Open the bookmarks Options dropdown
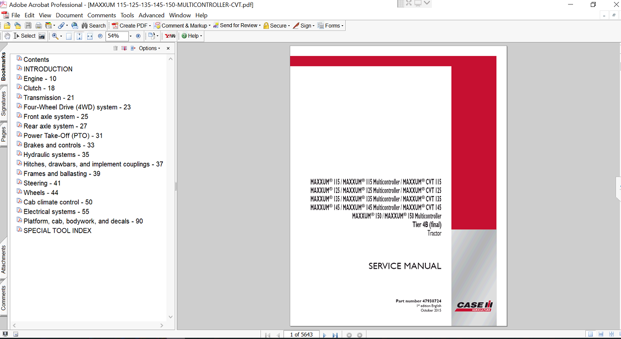Image resolution: width=621 pixels, height=339 pixels. tap(149, 48)
